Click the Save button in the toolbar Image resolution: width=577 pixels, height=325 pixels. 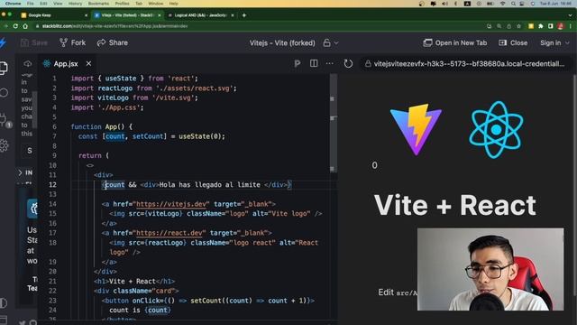click(34, 42)
